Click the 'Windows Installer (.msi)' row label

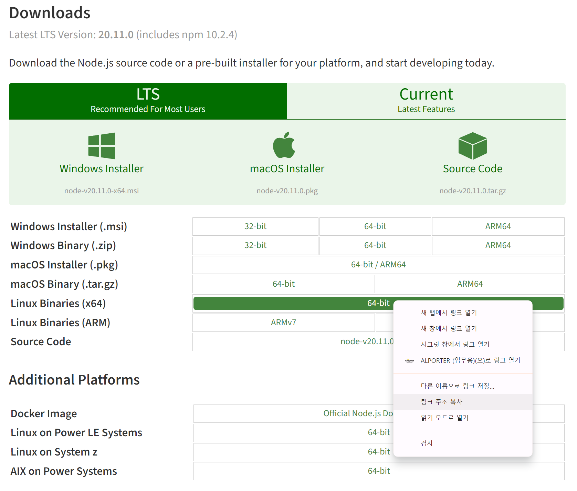coord(69,226)
